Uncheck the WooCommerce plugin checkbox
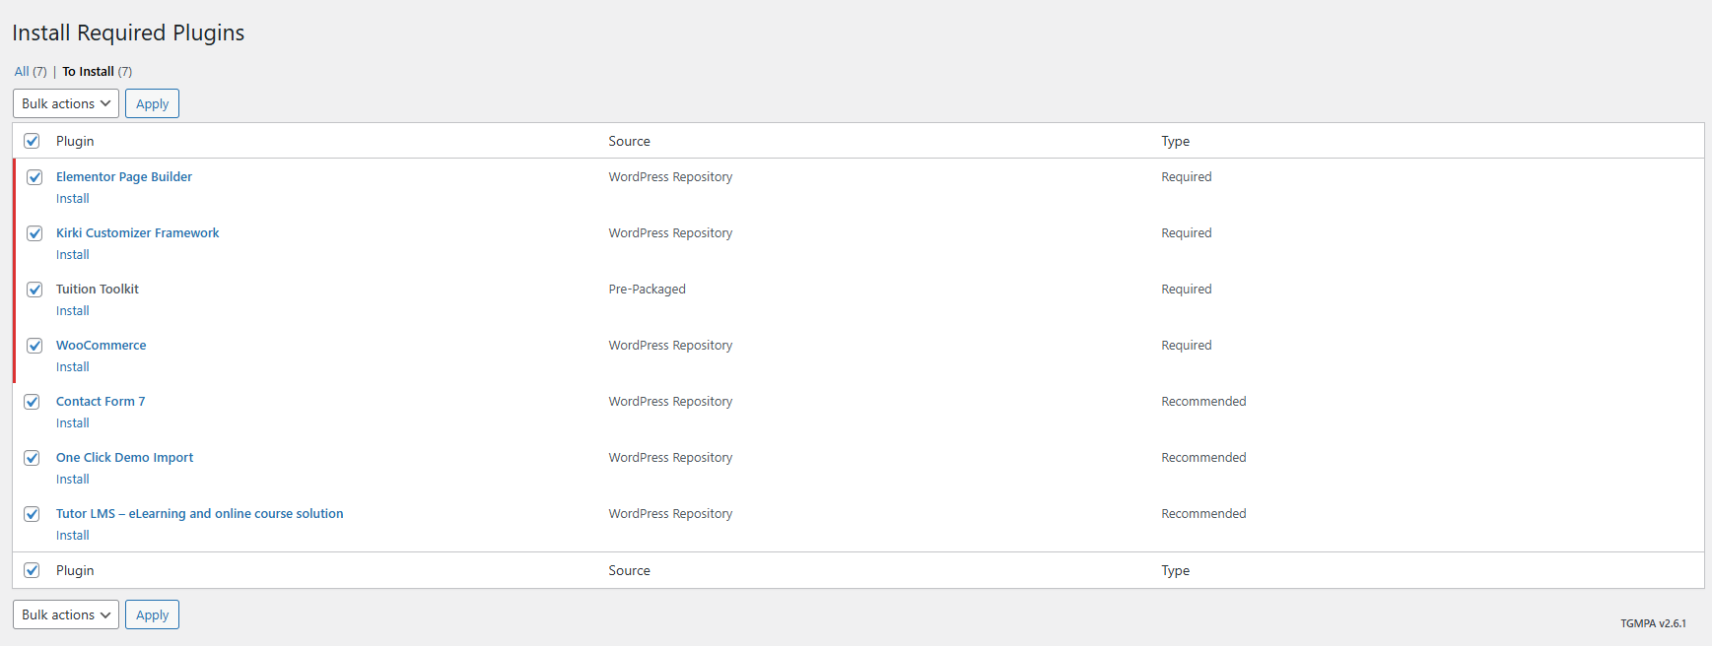The image size is (1712, 646). [x=34, y=346]
